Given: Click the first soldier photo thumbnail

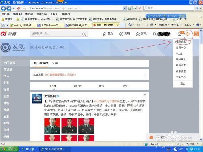Looking at the screenshot, I should 52,126.
